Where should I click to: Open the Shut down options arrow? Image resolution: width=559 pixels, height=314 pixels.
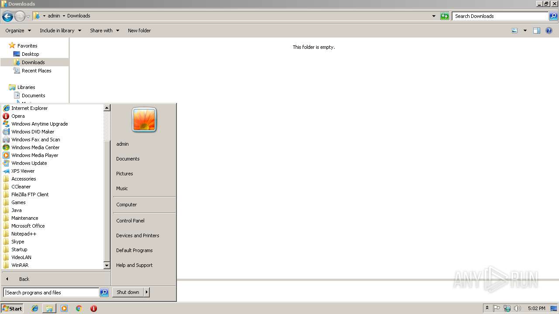coord(147,292)
